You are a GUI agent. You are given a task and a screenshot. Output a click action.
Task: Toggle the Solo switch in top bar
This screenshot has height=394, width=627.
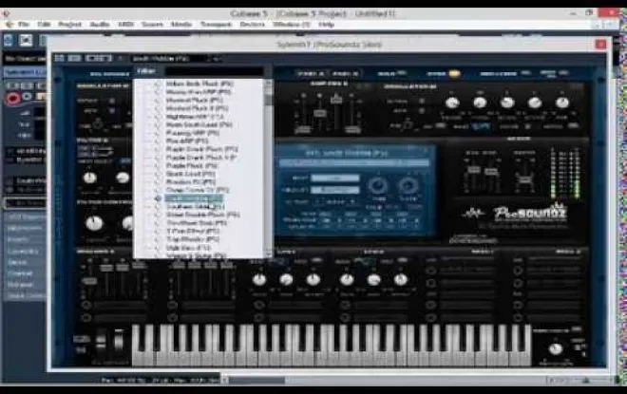[402, 73]
